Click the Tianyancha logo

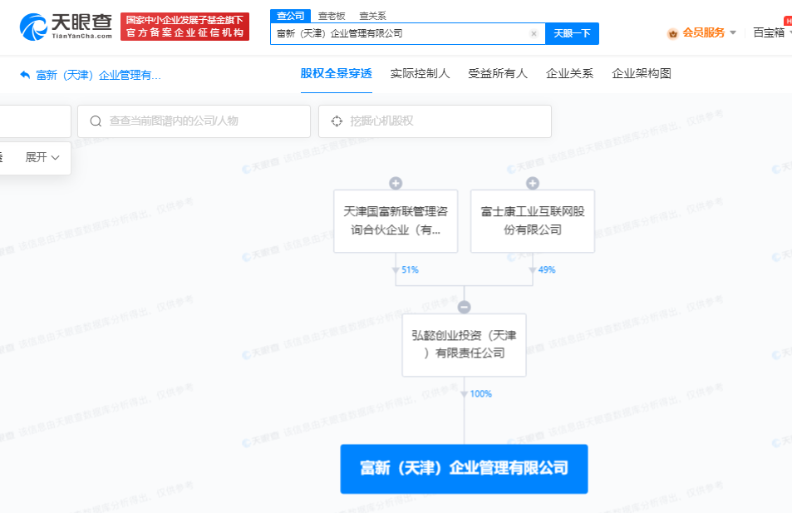coord(66,27)
